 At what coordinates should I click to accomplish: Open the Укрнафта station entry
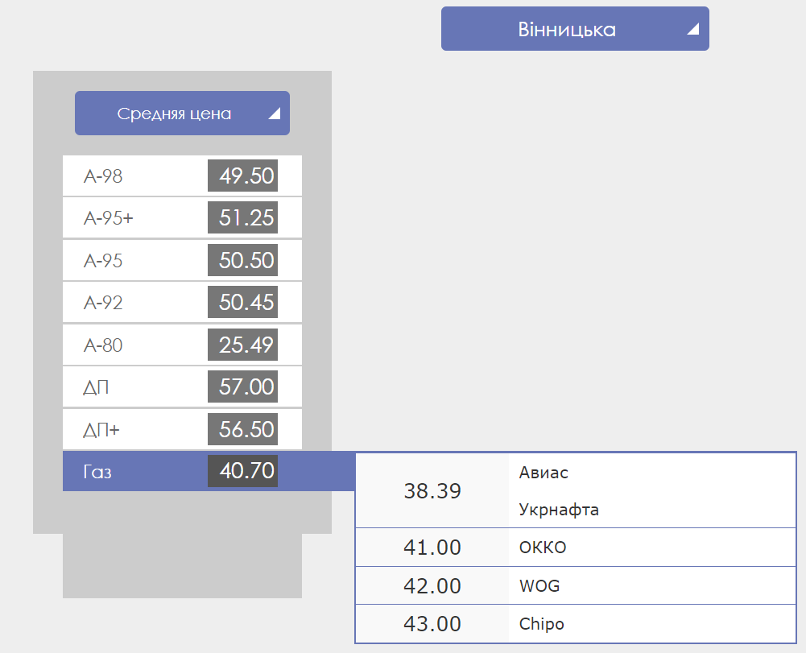pyautogui.click(x=559, y=510)
